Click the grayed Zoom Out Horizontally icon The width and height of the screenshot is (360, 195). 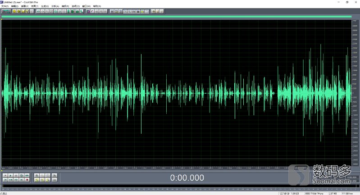42,176
